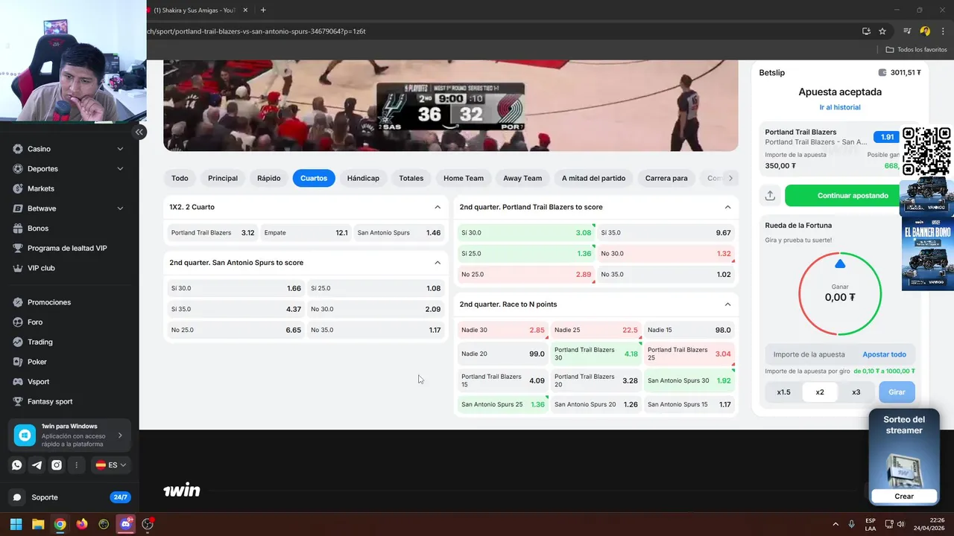Collapse Portland Trail Blazers to score section
Screen dimensions: 954x536
[727, 207]
